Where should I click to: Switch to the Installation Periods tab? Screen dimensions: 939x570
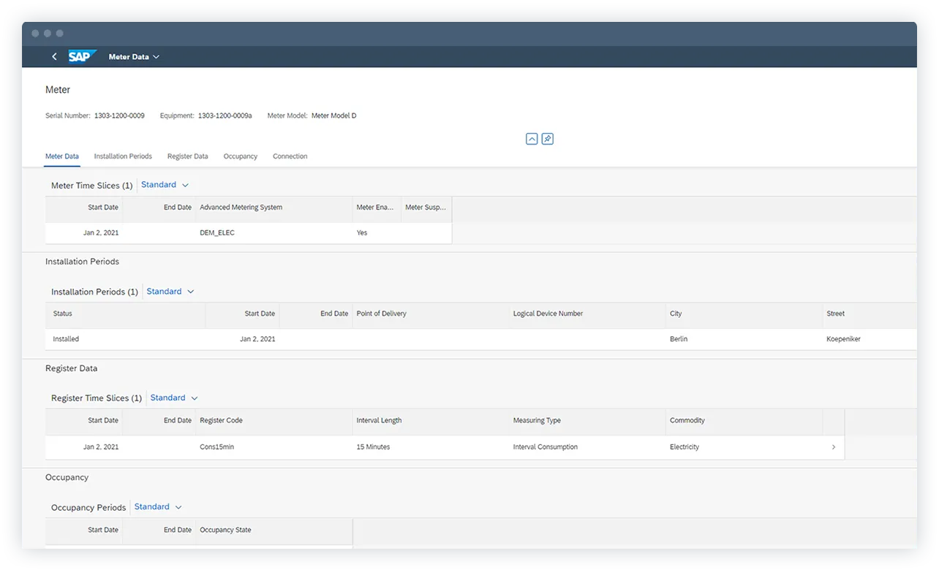123,156
